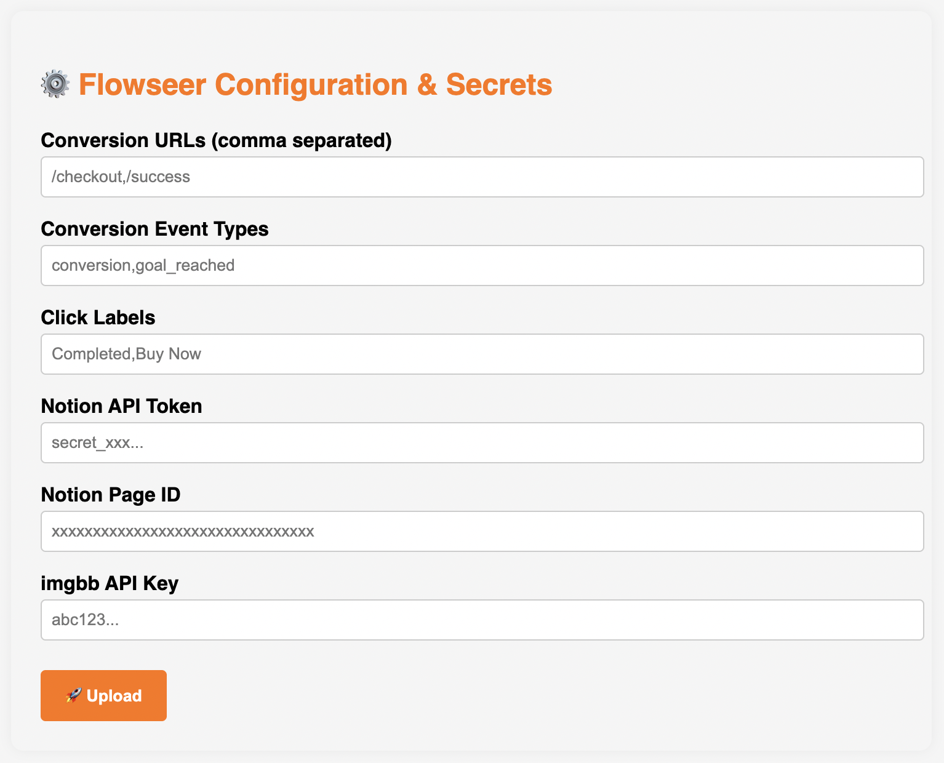The image size is (944, 763).
Task: Focus the Notion API Token field
Action: click(x=482, y=442)
